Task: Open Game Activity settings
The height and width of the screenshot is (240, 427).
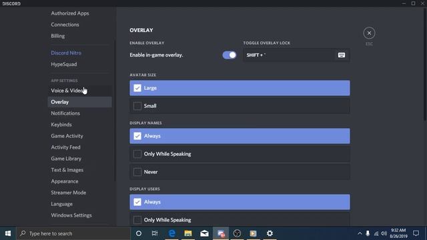Action: [x=67, y=136]
